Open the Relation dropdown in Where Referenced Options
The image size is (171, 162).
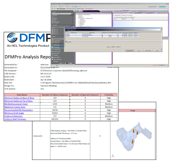coord(133,19)
